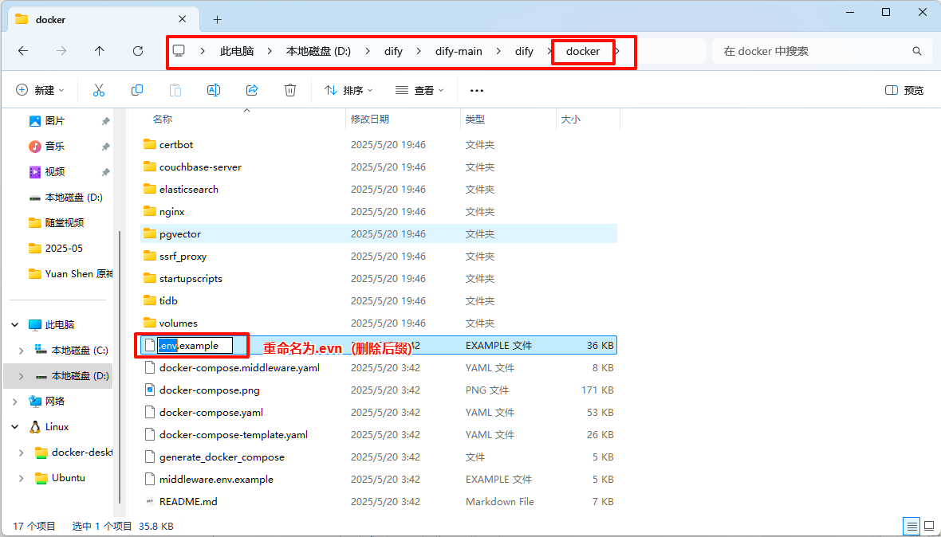
Task: Go up one folder level
Action: [x=100, y=51]
